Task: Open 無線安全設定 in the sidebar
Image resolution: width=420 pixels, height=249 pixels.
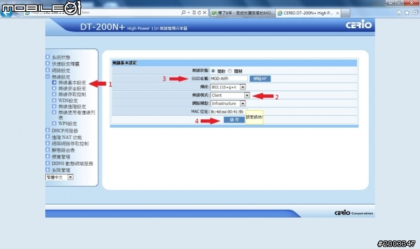Action: 72,88
